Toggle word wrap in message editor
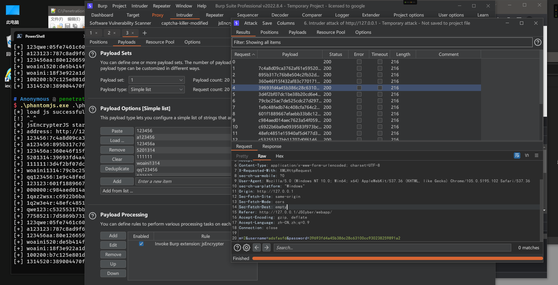This screenshot has width=558, height=285. pos(517,156)
